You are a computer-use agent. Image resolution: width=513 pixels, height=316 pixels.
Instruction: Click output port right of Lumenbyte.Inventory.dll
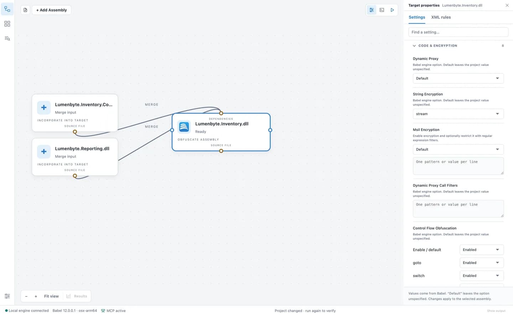tap(270, 130)
